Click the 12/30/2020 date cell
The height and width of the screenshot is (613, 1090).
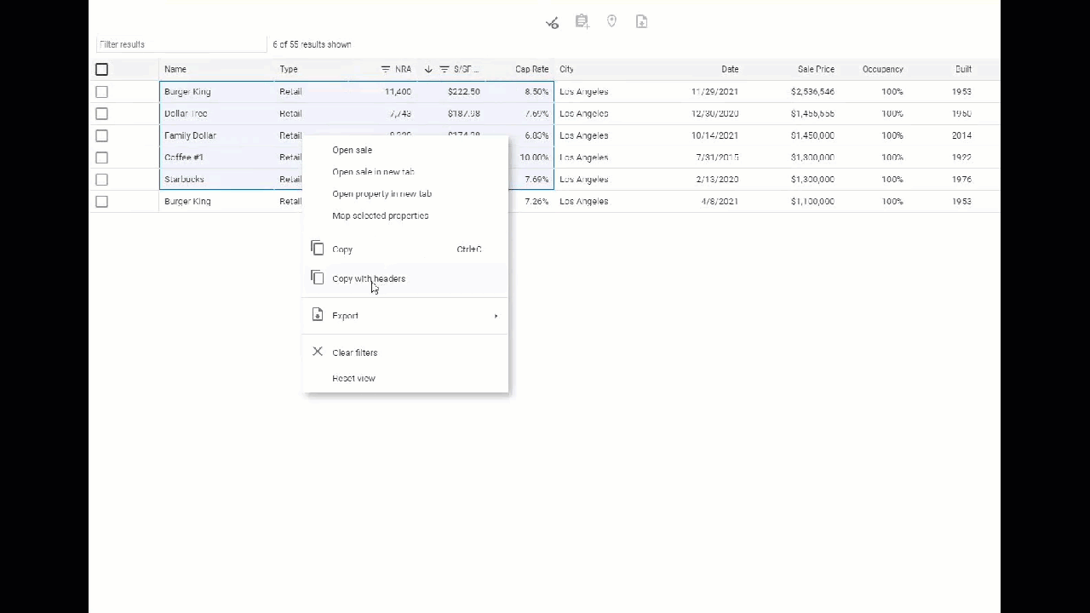(714, 113)
